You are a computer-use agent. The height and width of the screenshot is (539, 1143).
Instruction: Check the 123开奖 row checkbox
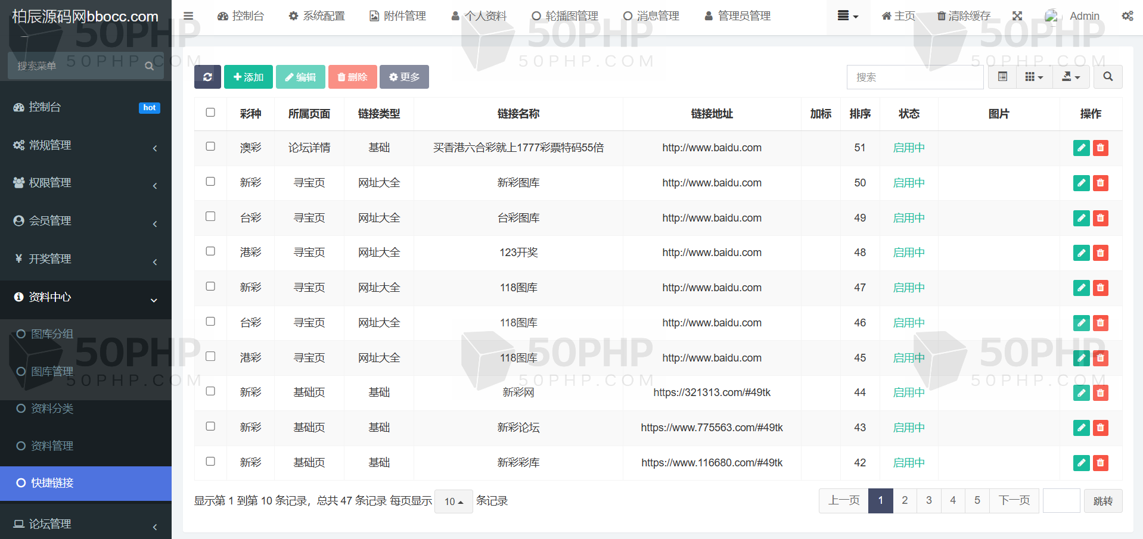(210, 251)
